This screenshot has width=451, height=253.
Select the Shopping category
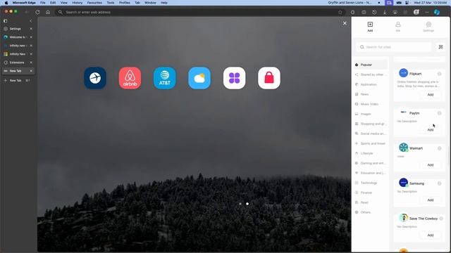pos(371,124)
